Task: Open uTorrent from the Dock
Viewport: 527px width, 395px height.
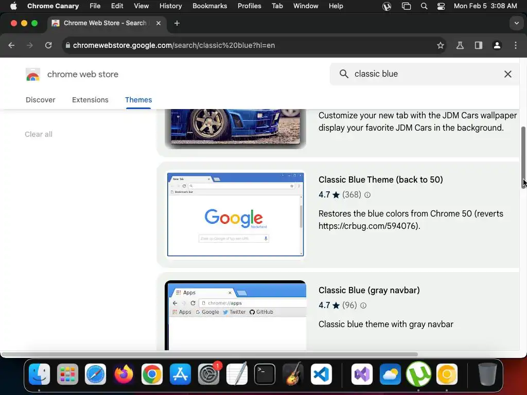Action: tap(418, 374)
